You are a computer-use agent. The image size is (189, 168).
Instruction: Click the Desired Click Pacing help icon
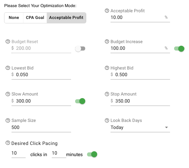coord(8,143)
